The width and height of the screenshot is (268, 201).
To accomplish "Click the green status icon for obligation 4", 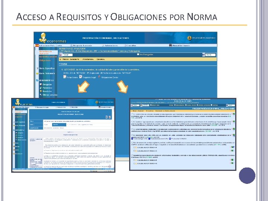I will [233, 135].
